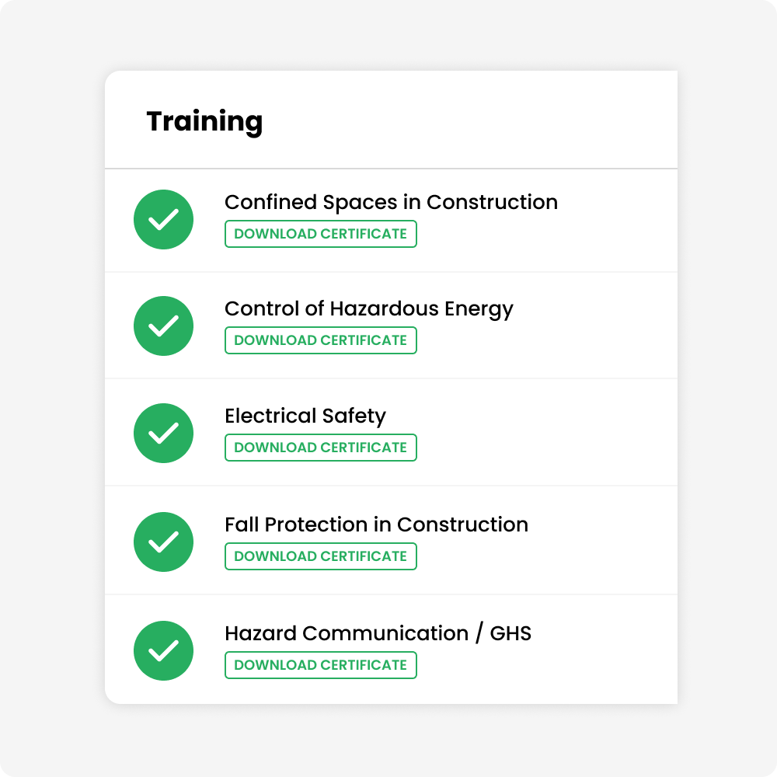Open the Fall Protection in Construction course title

point(376,524)
